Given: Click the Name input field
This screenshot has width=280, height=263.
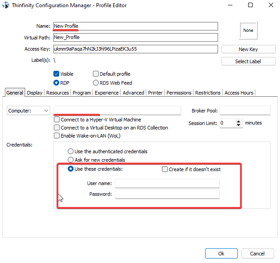Looking at the screenshot, I should point(136,26).
